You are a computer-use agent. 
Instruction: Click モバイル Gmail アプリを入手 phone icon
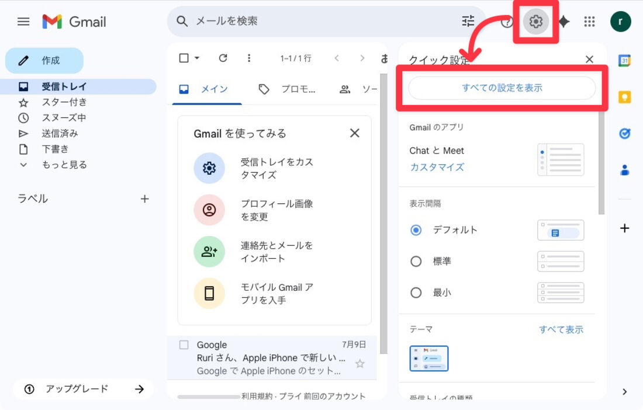(209, 293)
